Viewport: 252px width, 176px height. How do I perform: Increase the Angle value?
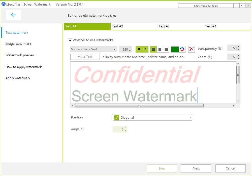125,128
